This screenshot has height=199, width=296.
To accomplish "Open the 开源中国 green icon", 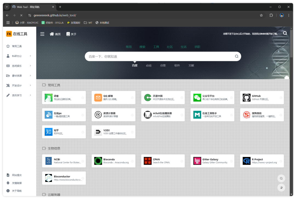I will (x=148, y=98).
